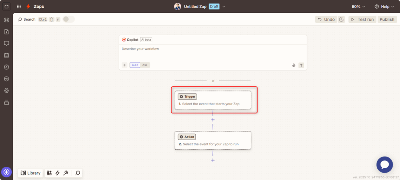Click the Publish button
400x180 pixels.
[x=387, y=20]
